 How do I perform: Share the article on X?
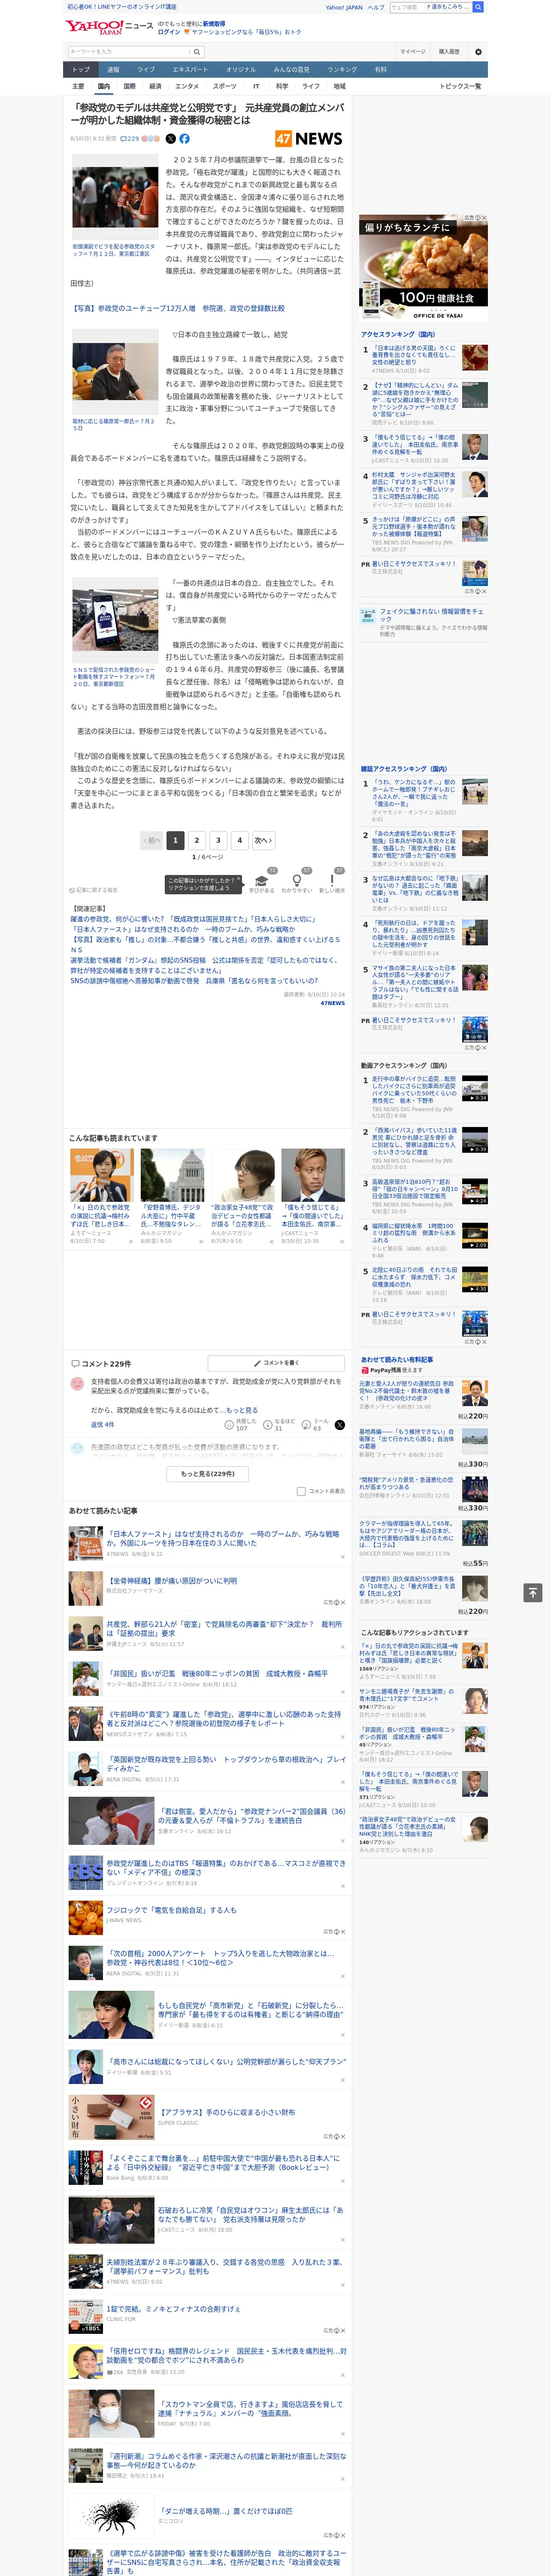(x=170, y=139)
